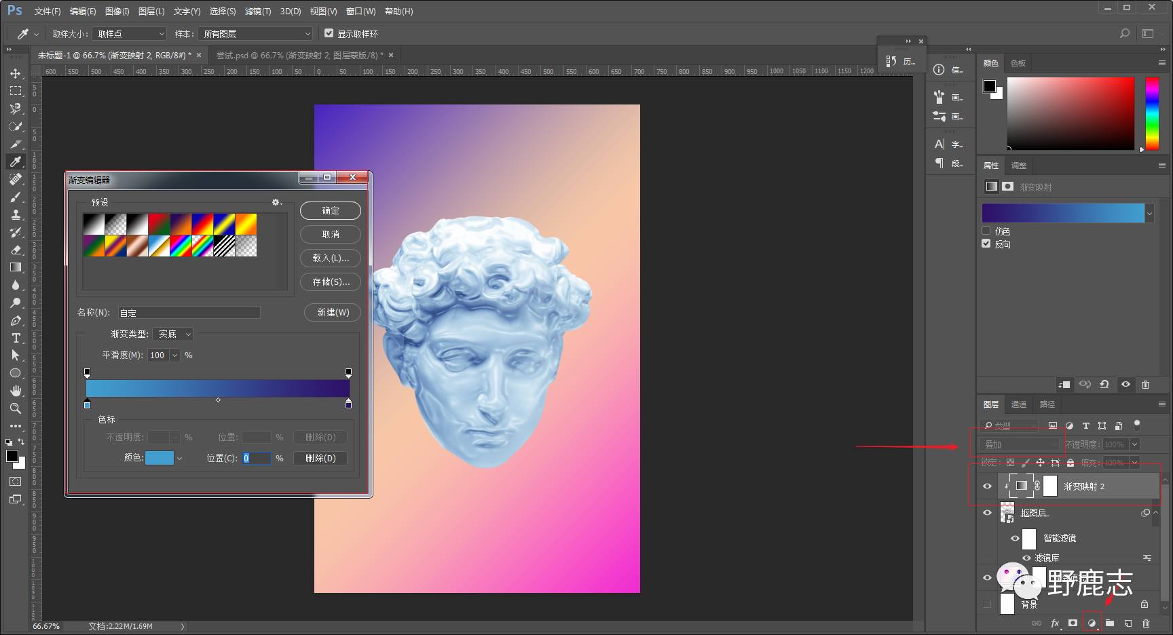Select the Hand tool
1173x635 pixels.
16,391
